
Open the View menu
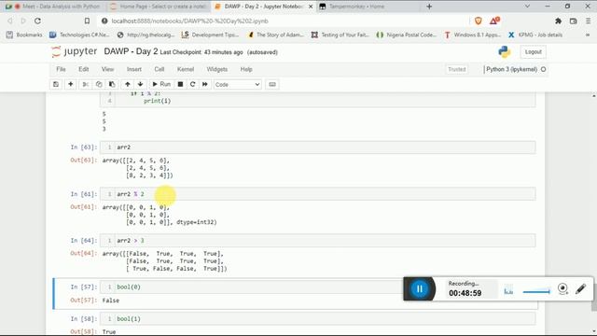click(108, 69)
